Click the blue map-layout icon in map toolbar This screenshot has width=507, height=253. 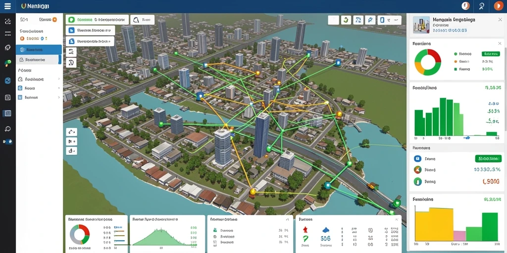[357, 20]
